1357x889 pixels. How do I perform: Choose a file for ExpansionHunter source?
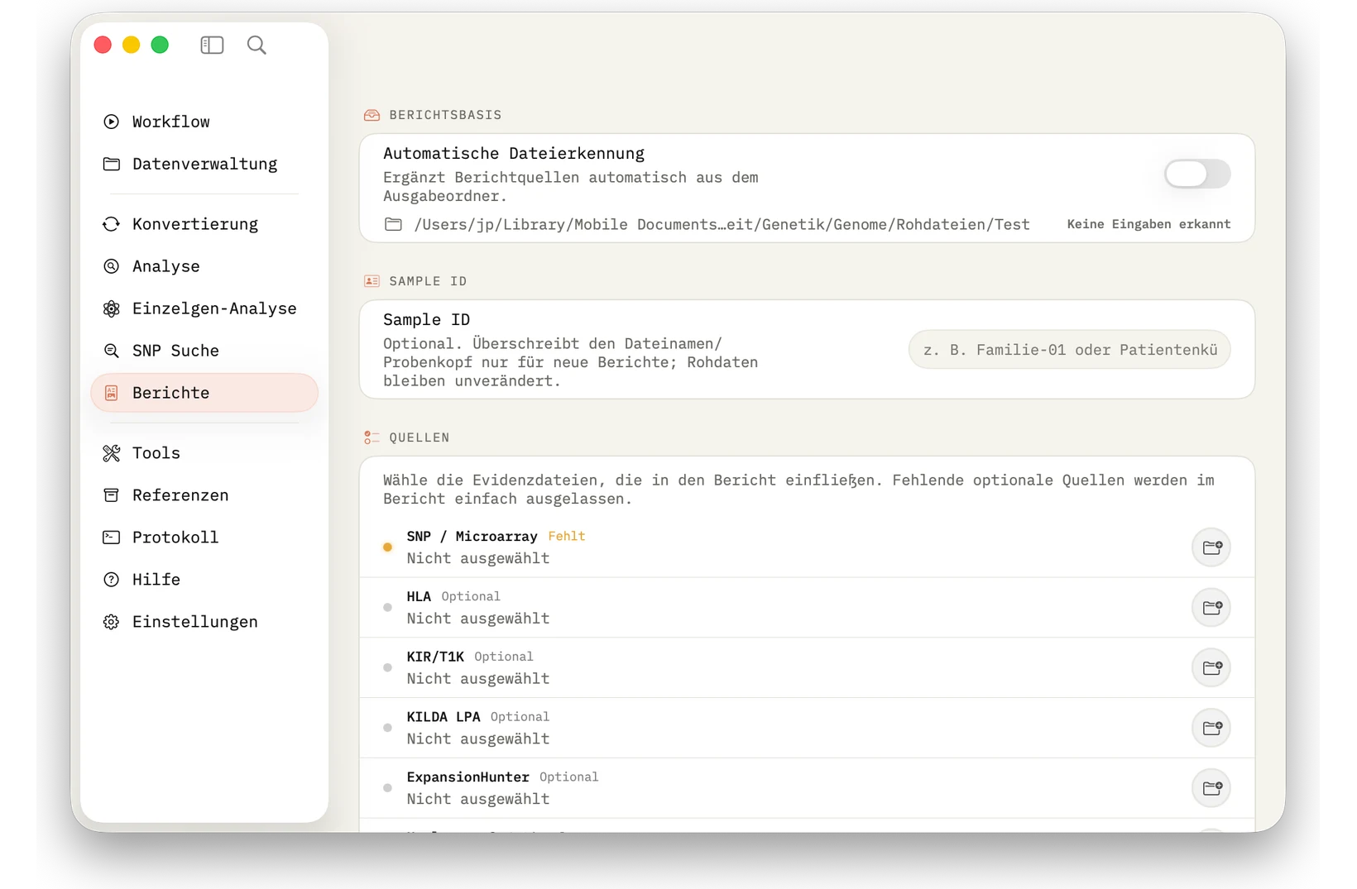[x=1211, y=788]
